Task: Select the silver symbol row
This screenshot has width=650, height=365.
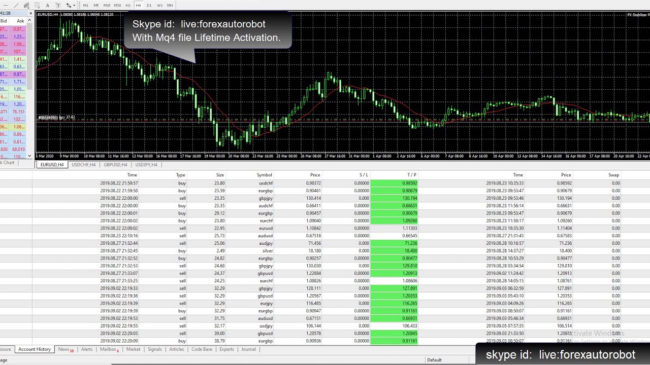Action: [x=325, y=250]
